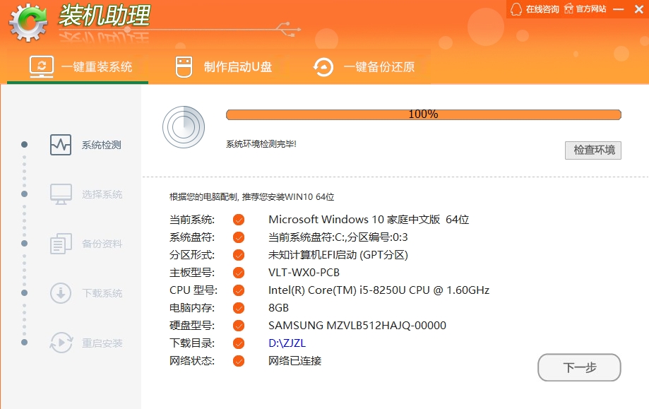Select the 下载系统 step label

pyautogui.click(x=102, y=293)
